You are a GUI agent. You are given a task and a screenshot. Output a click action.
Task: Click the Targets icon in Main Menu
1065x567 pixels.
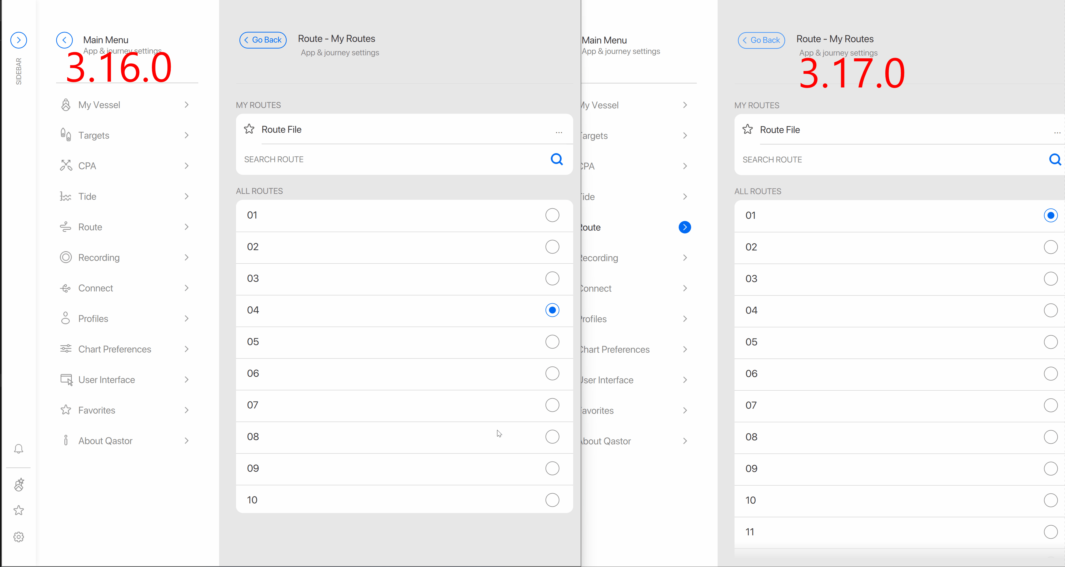tap(65, 135)
